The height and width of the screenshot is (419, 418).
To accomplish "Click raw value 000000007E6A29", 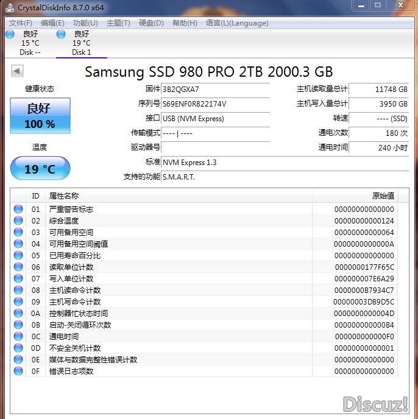I will [364, 279].
